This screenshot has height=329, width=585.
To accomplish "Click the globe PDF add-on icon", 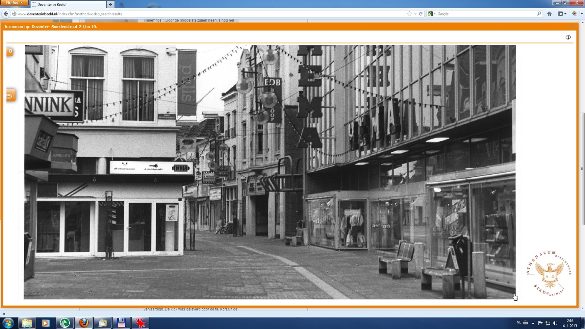I will [574, 14].
